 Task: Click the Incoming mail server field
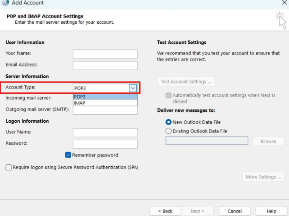[105, 98]
